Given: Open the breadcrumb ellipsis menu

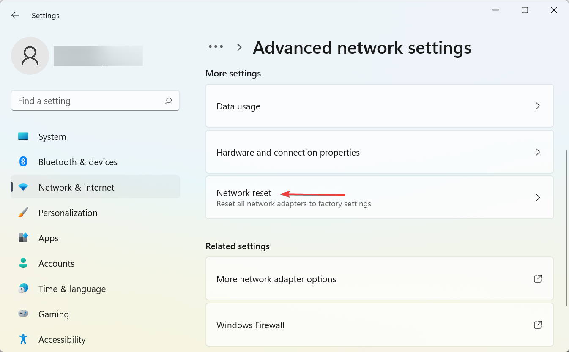Looking at the screenshot, I should (x=216, y=47).
